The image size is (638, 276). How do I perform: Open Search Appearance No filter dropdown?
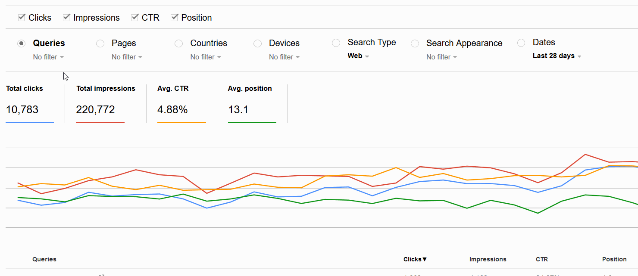[x=442, y=57]
